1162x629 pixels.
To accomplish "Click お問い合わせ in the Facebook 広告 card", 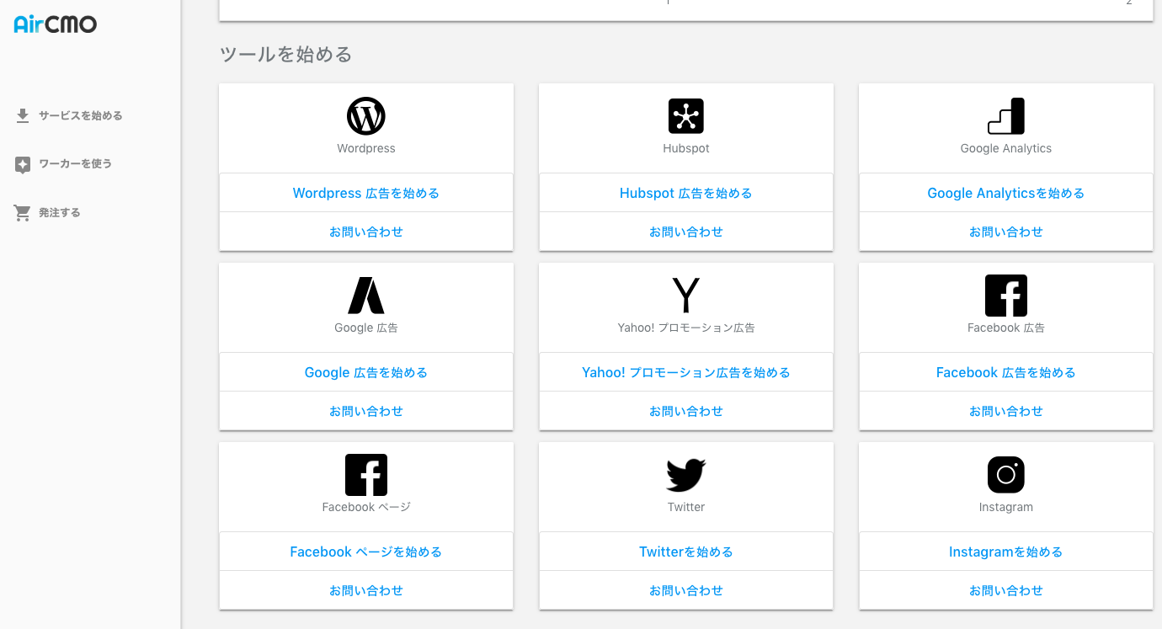I will 1006,411.
